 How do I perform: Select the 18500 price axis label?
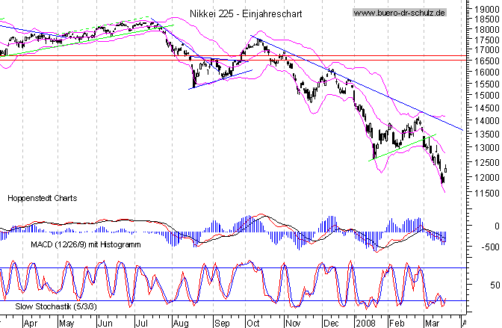click(486, 19)
